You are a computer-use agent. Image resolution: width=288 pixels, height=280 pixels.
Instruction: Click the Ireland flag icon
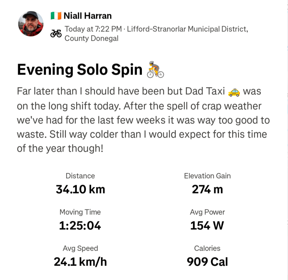(x=56, y=16)
